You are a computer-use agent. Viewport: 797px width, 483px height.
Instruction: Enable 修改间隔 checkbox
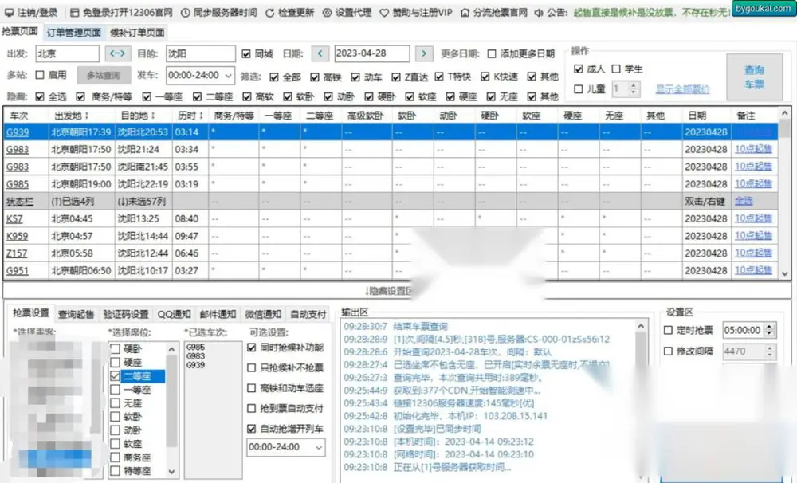pyautogui.click(x=669, y=351)
